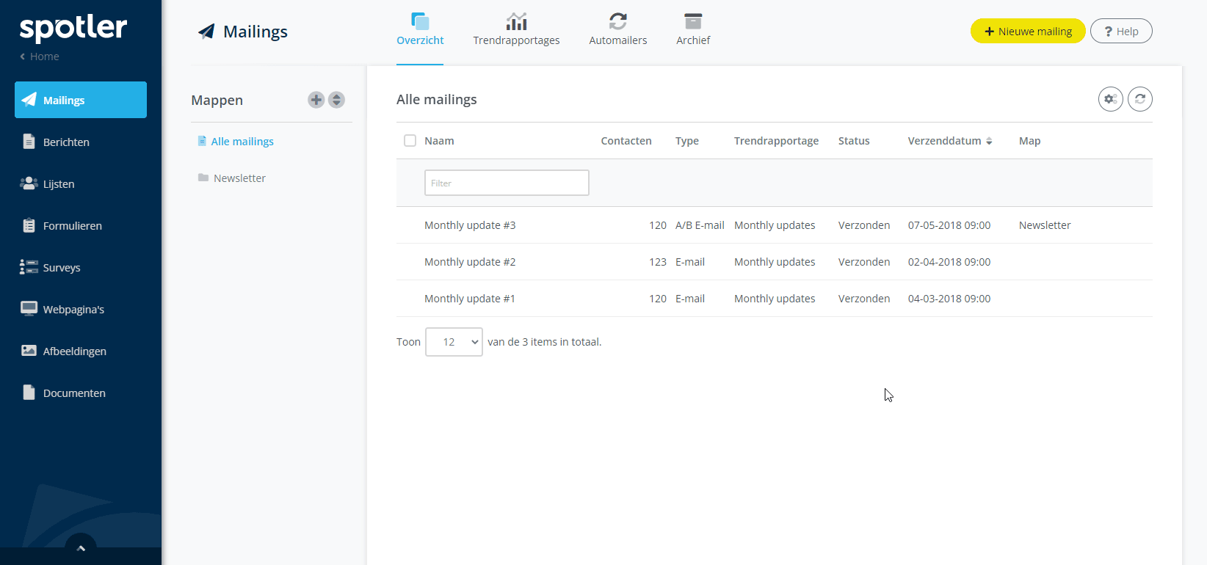This screenshot has height=565, width=1207.
Task: Click the Spotler logo
Action: (x=73, y=28)
